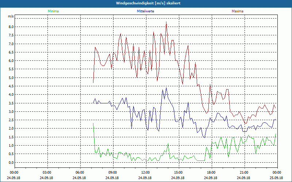Image resolution: width=292 pixels, height=182 pixels.
Task: Click the 18:00 time axis label
Action: pyautogui.click(x=211, y=173)
